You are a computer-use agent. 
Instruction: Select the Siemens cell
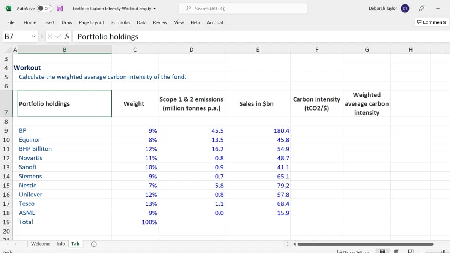64,176
